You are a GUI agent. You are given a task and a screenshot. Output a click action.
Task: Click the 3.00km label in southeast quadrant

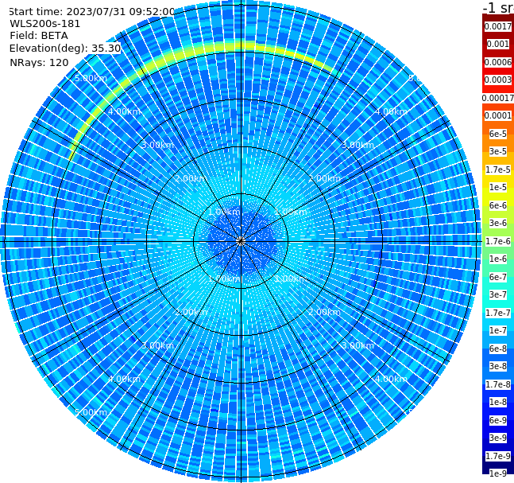tap(357, 345)
